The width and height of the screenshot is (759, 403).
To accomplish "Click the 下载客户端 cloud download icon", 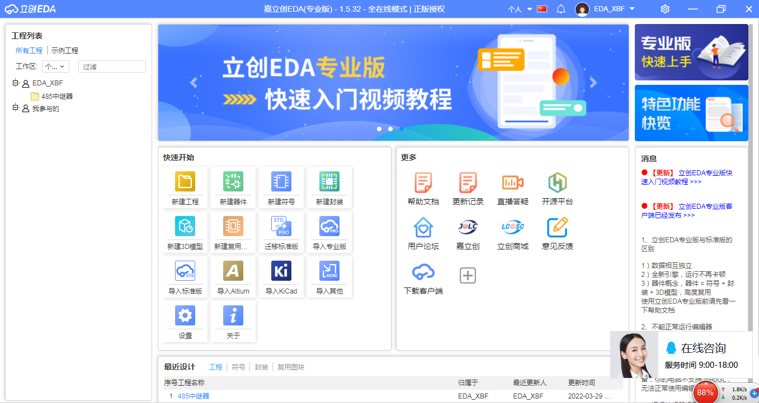I will 423,272.
